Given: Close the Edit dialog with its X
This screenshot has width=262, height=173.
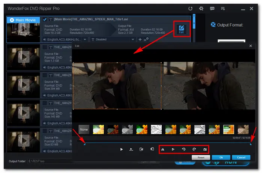Looking at the screenshot, I should point(250,46).
